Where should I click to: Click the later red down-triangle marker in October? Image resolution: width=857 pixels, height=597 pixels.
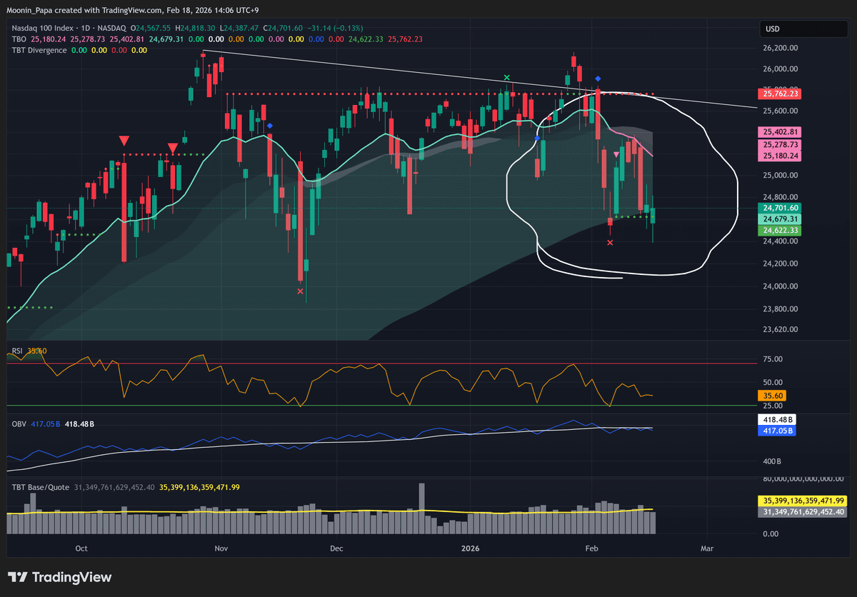172,148
